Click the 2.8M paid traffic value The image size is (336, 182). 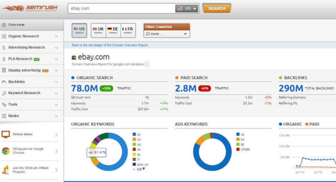point(186,88)
